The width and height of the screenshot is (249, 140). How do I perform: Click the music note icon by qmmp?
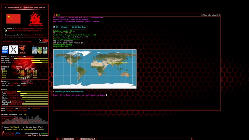click(x=2, y=127)
